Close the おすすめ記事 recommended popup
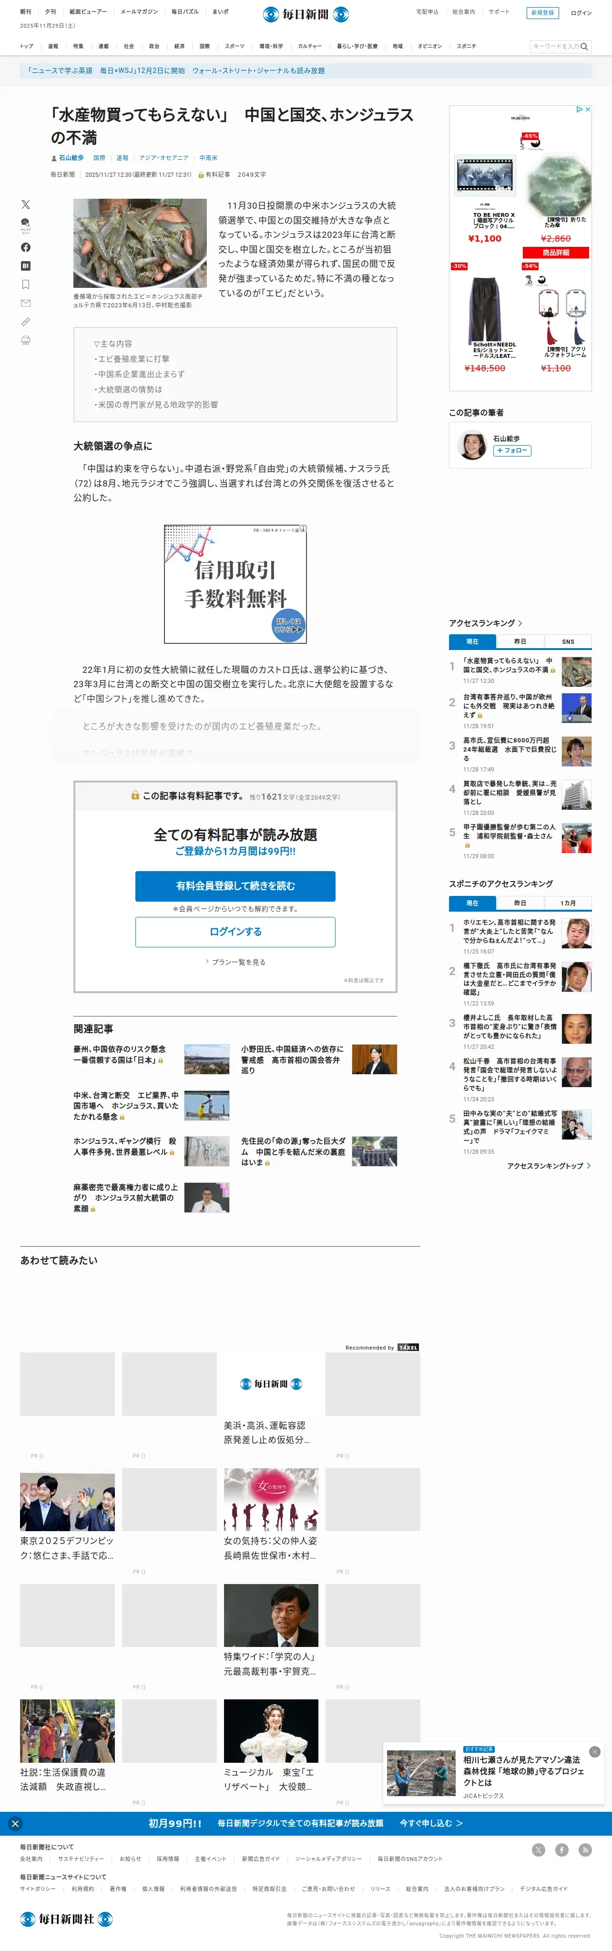 pyautogui.click(x=594, y=1752)
